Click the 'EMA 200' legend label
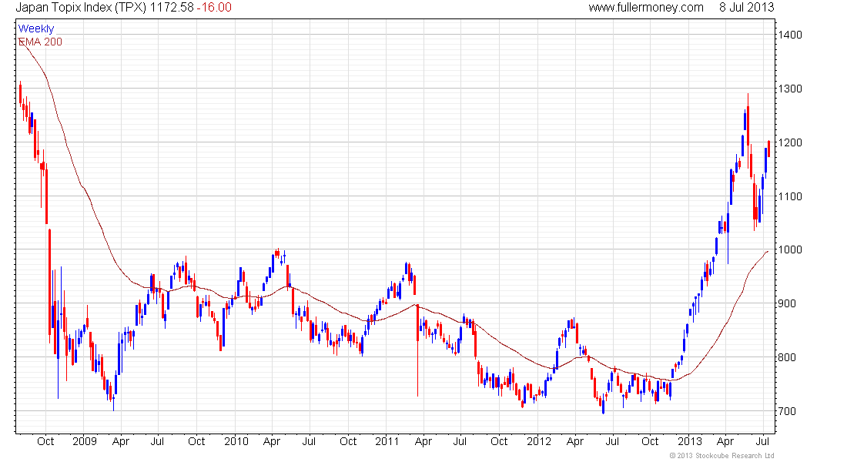Image resolution: width=847 pixels, height=462 pixels. pyautogui.click(x=41, y=42)
